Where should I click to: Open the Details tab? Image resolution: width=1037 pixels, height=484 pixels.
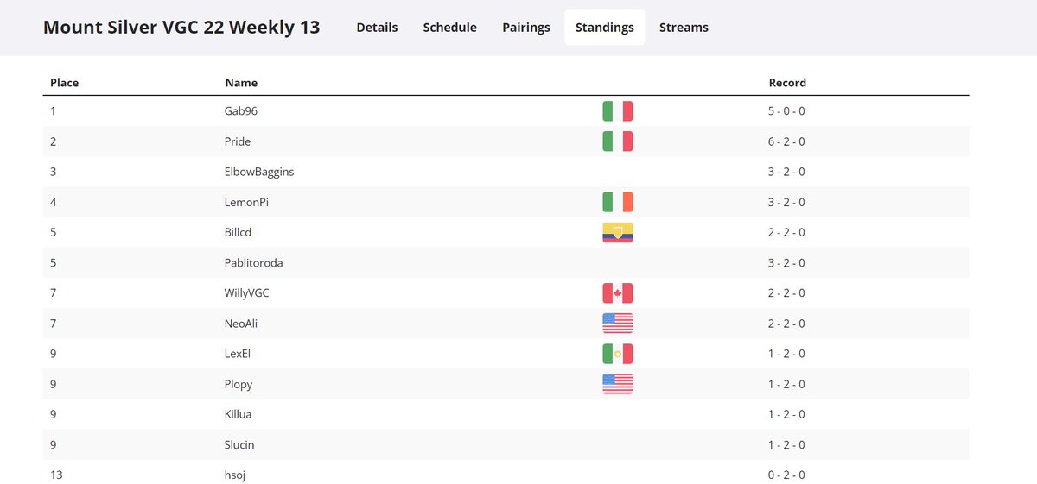pos(377,28)
